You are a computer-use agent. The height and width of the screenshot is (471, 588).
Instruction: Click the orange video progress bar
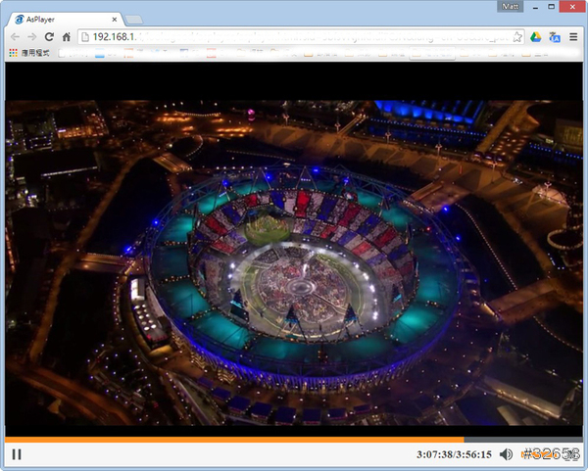pos(235,440)
